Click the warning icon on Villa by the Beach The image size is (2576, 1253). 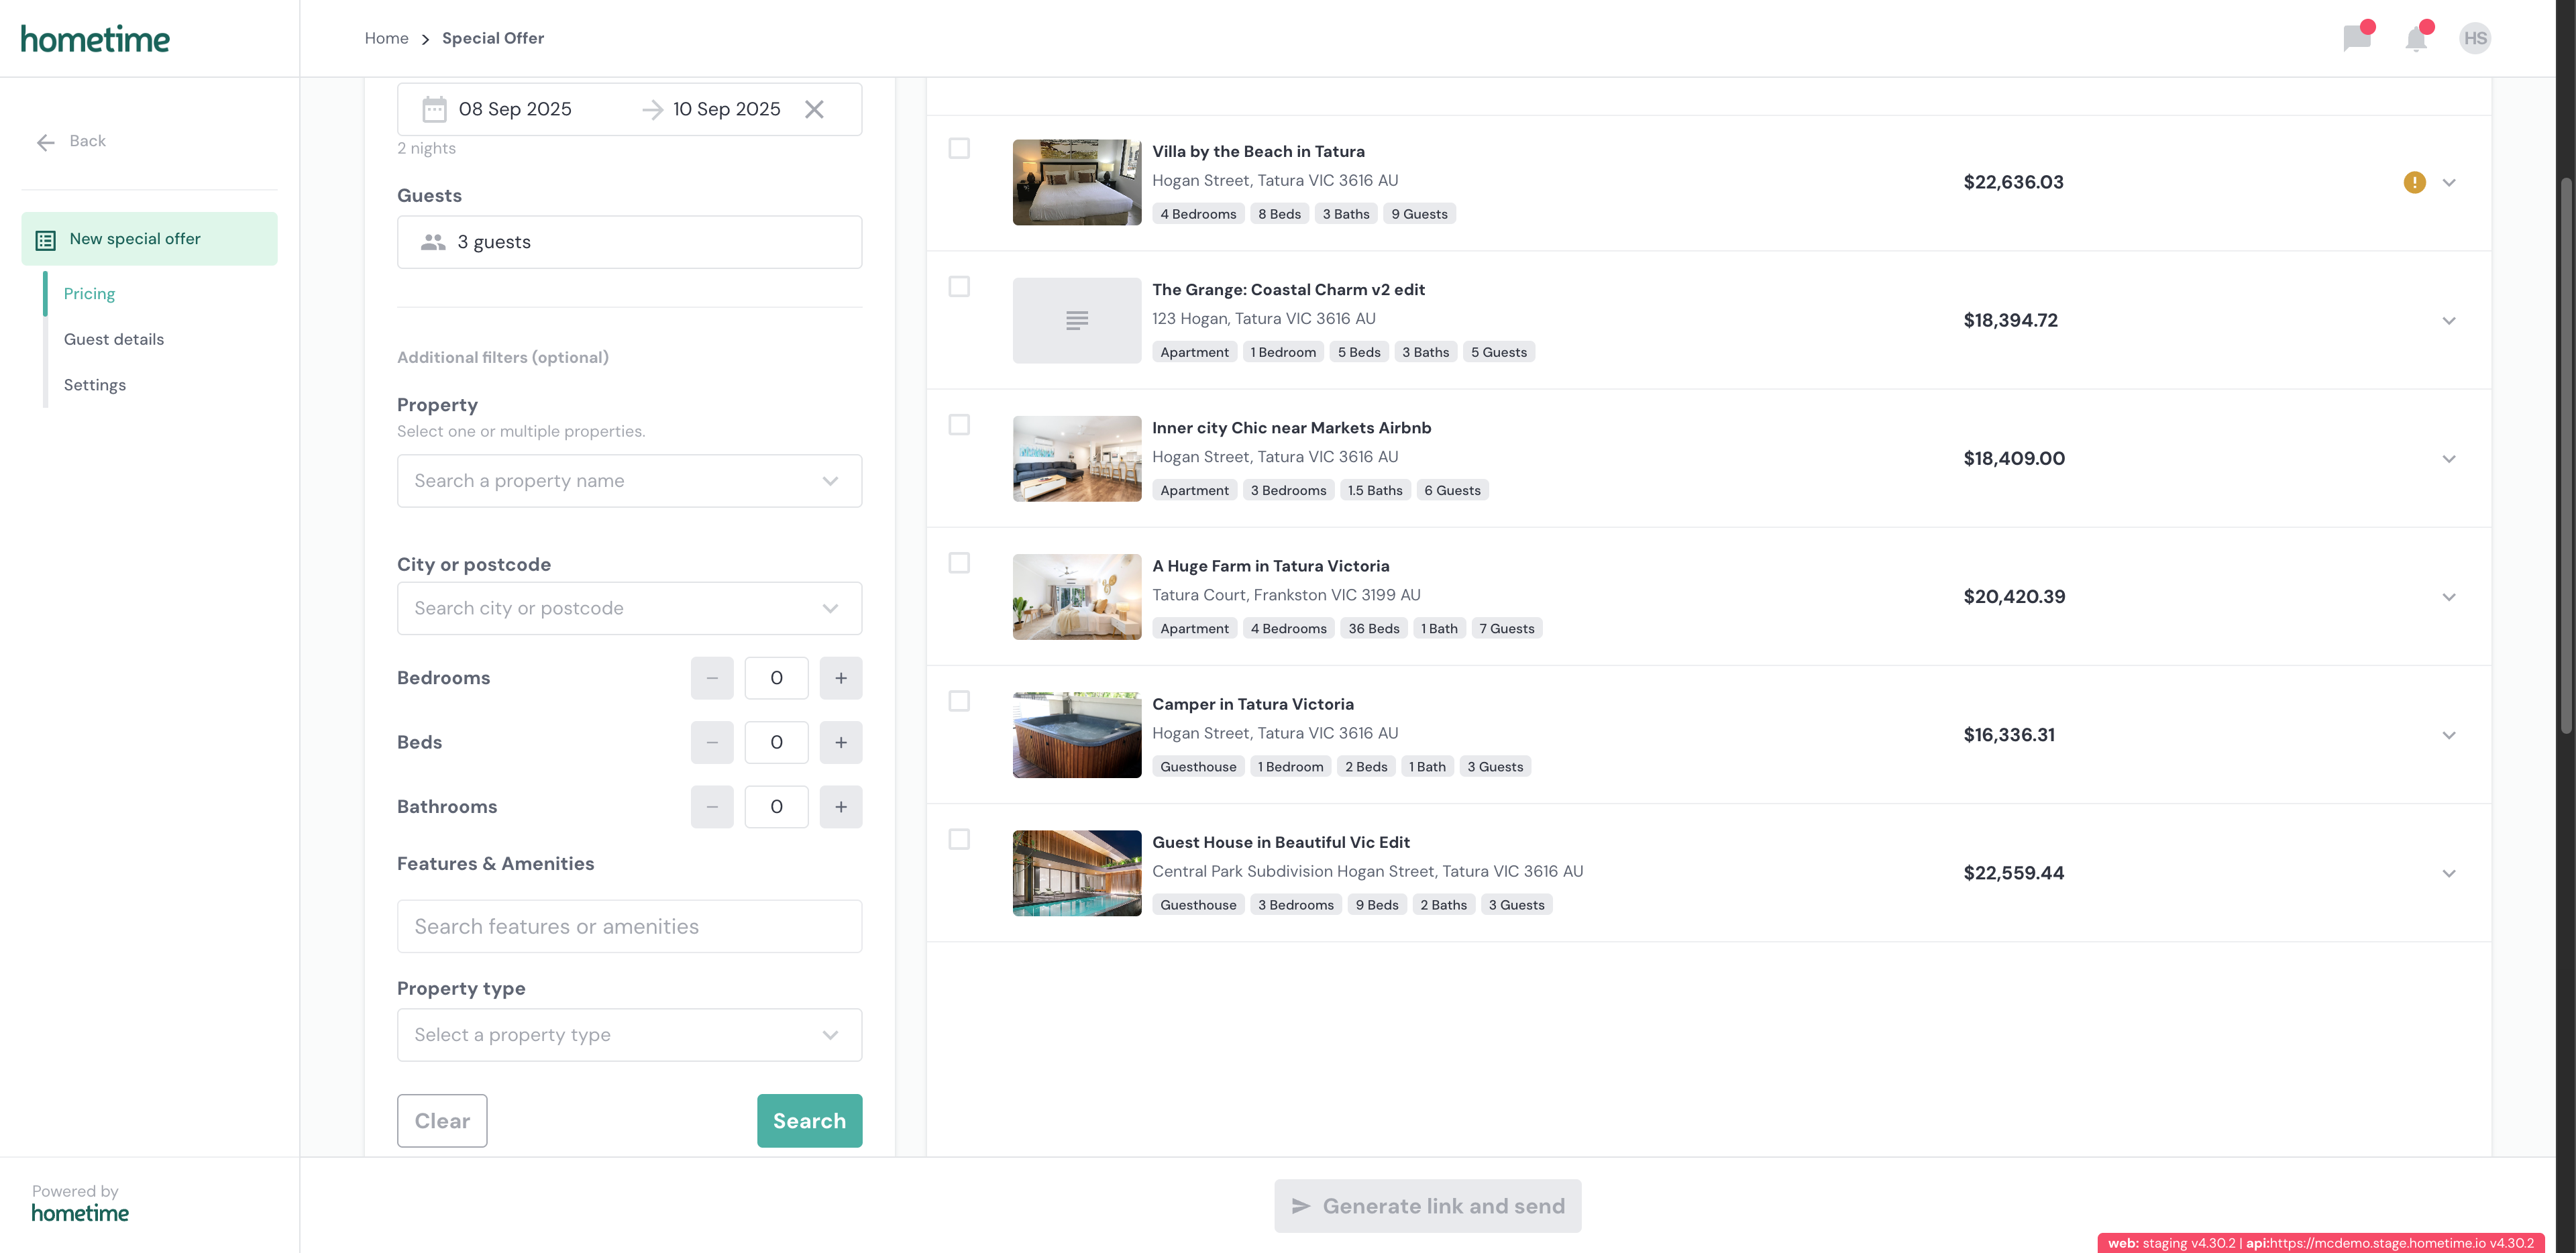tap(2414, 182)
